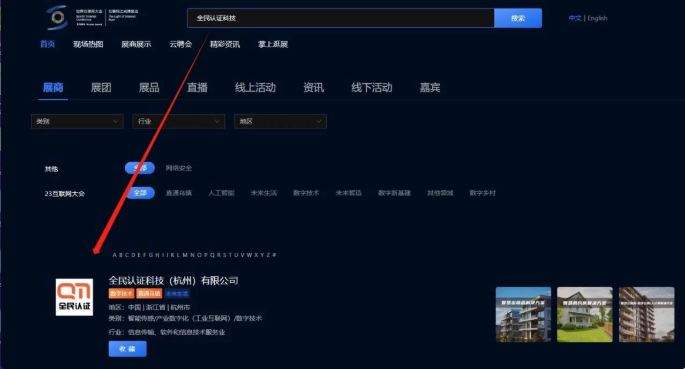Screen dimensions: 685x369
Task: Select 全部 filter in 23互联网大会 row
Action: (140, 193)
